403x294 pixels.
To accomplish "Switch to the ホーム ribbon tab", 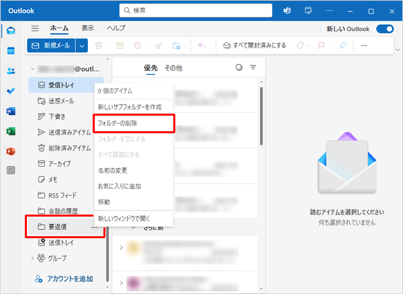I will coord(59,28).
